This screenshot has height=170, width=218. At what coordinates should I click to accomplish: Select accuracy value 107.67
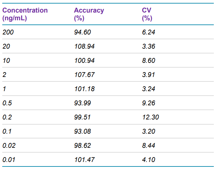[84, 75]
